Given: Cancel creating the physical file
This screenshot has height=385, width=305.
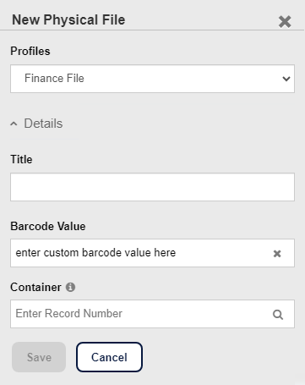Looking at the screenshot, I should tap(109, 357).
